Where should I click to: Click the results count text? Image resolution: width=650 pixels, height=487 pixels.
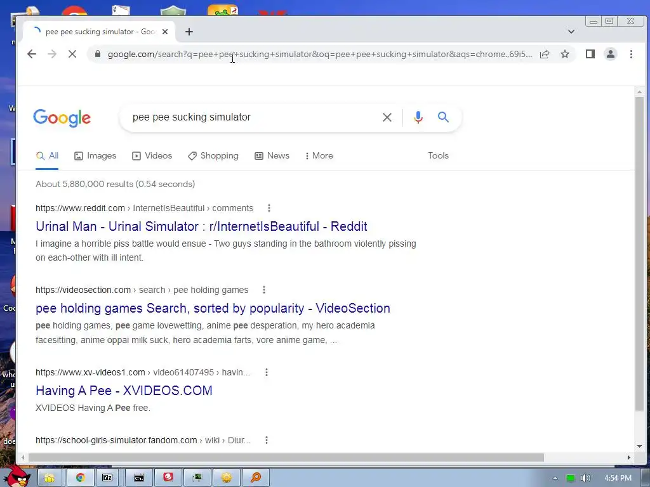click(116, 184)
